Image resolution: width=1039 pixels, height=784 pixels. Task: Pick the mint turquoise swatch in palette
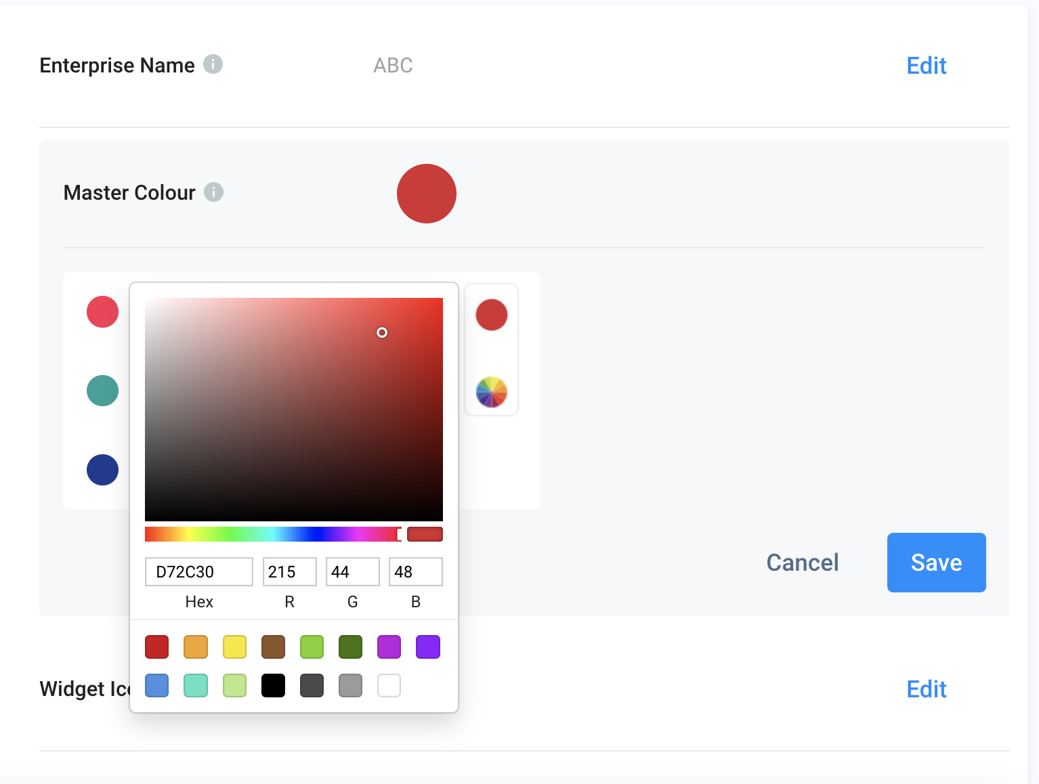pos(196,686)
